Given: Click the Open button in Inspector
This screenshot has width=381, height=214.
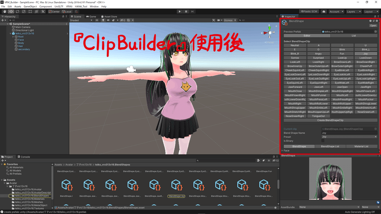Looking at the screenshot, I should coord(373,26).
